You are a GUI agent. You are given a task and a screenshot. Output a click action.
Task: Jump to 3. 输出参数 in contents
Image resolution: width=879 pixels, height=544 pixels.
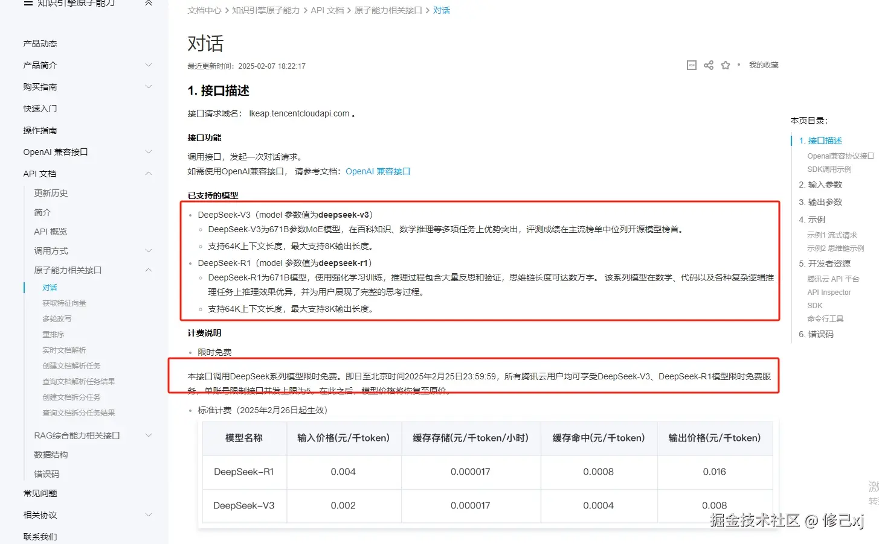click(x=820, y=202)
